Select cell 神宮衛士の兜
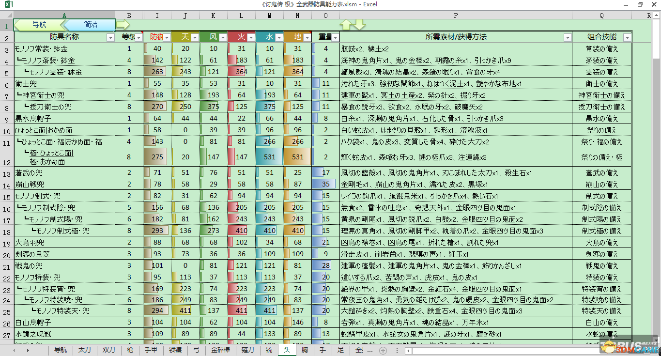Viewport: 661px width, 356px height. [64, 95]
